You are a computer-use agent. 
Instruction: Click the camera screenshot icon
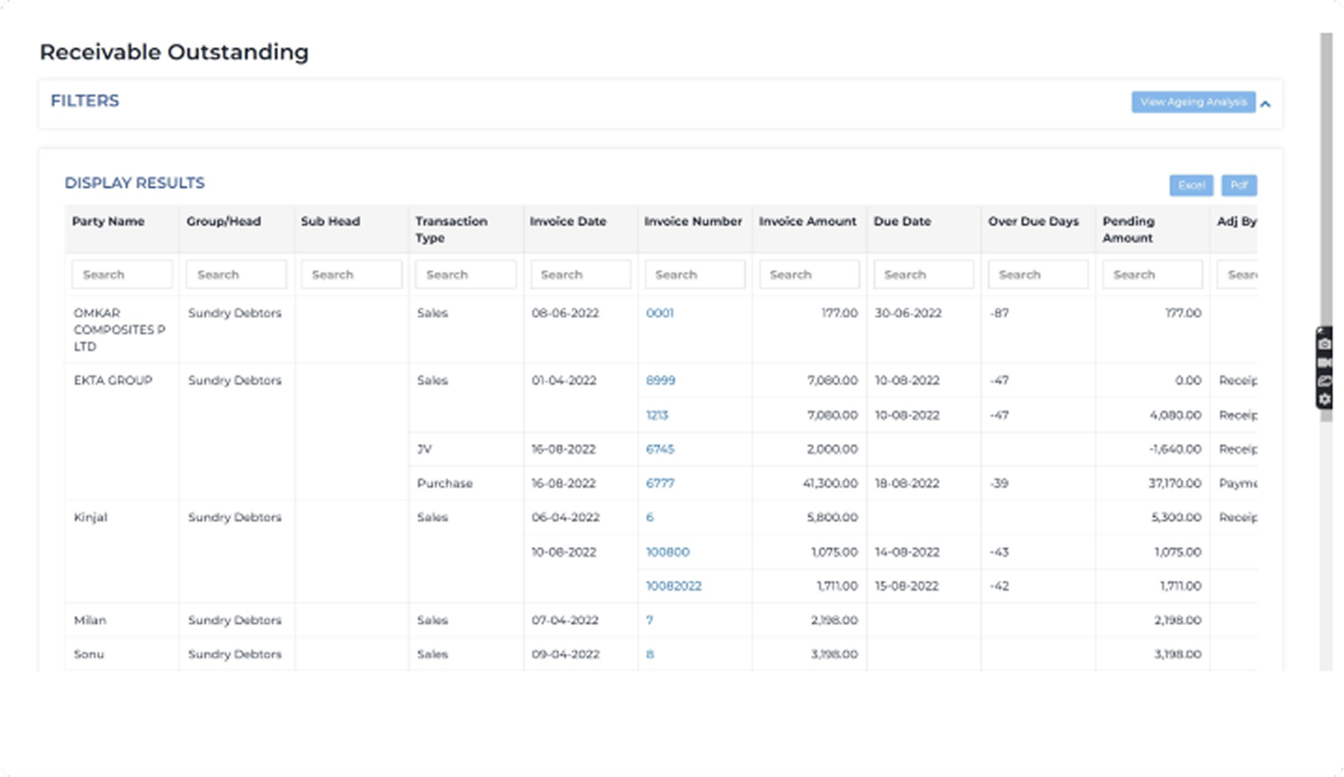[x=1325, y=344]
